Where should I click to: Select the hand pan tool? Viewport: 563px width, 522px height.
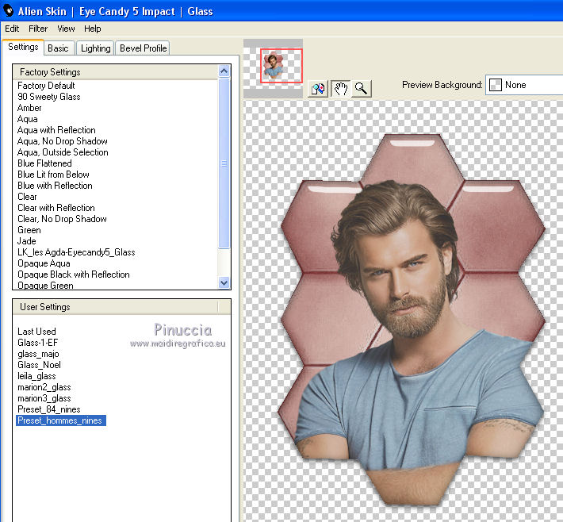(340, 88)
